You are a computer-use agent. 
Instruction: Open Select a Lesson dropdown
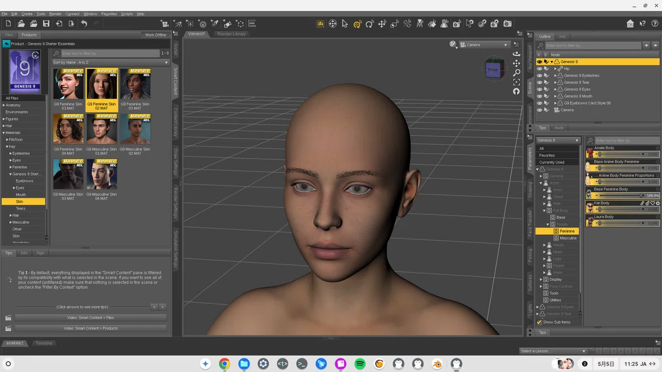553,351
